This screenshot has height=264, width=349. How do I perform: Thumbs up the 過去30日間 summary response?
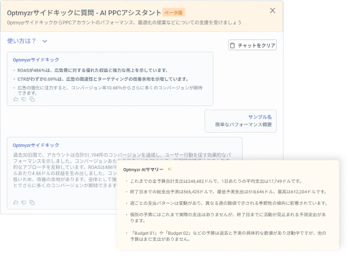click(16, 202)
